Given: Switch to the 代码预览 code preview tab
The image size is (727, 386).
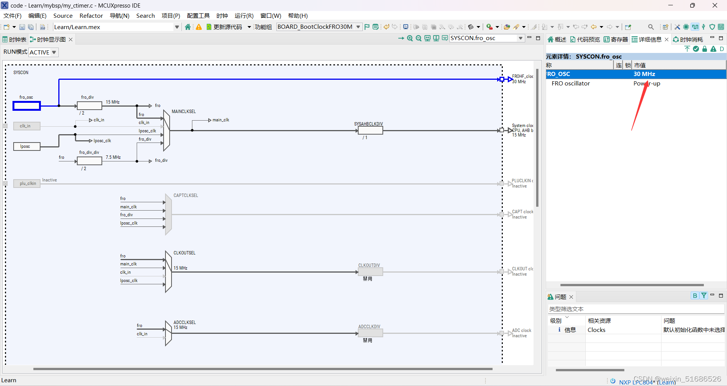Looking at the screenshot, I should 585,39.
